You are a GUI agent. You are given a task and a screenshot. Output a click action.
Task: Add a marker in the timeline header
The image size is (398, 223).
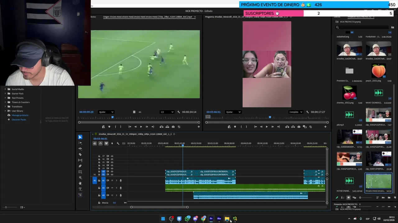pos(112,143)
